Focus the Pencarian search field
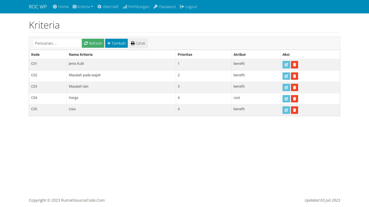The height and width of the screenshot is (207, 369). [57, 43]
